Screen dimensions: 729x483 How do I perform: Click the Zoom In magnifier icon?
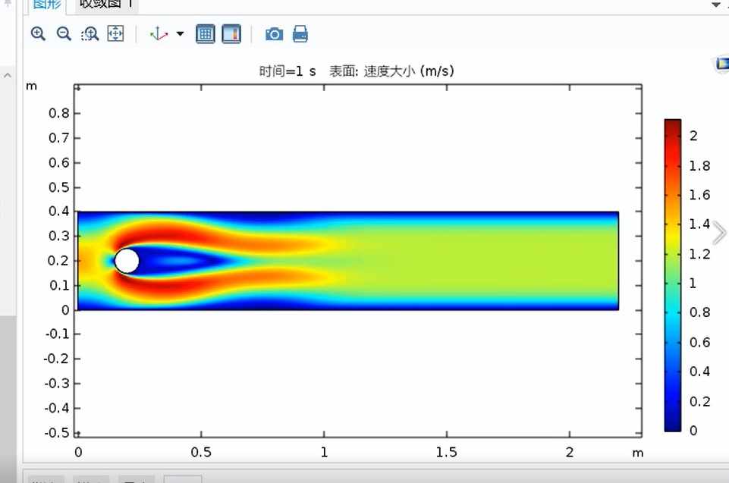38,34
